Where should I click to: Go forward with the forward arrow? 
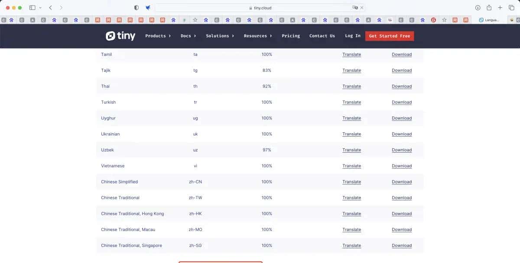click(x=61, y=8)
